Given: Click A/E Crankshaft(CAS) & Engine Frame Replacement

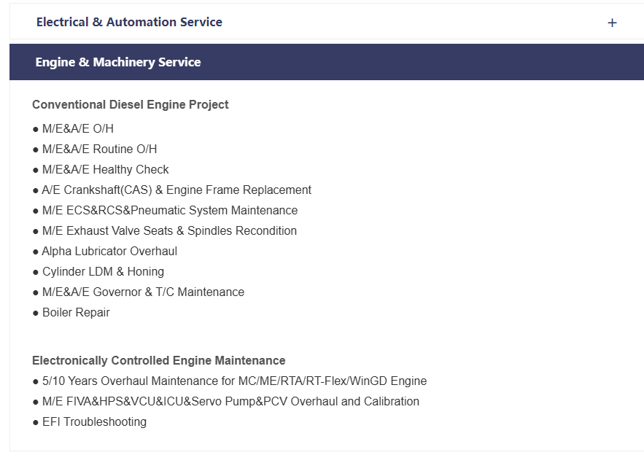Looking at the screenshot, I should [x=176, y=190].
